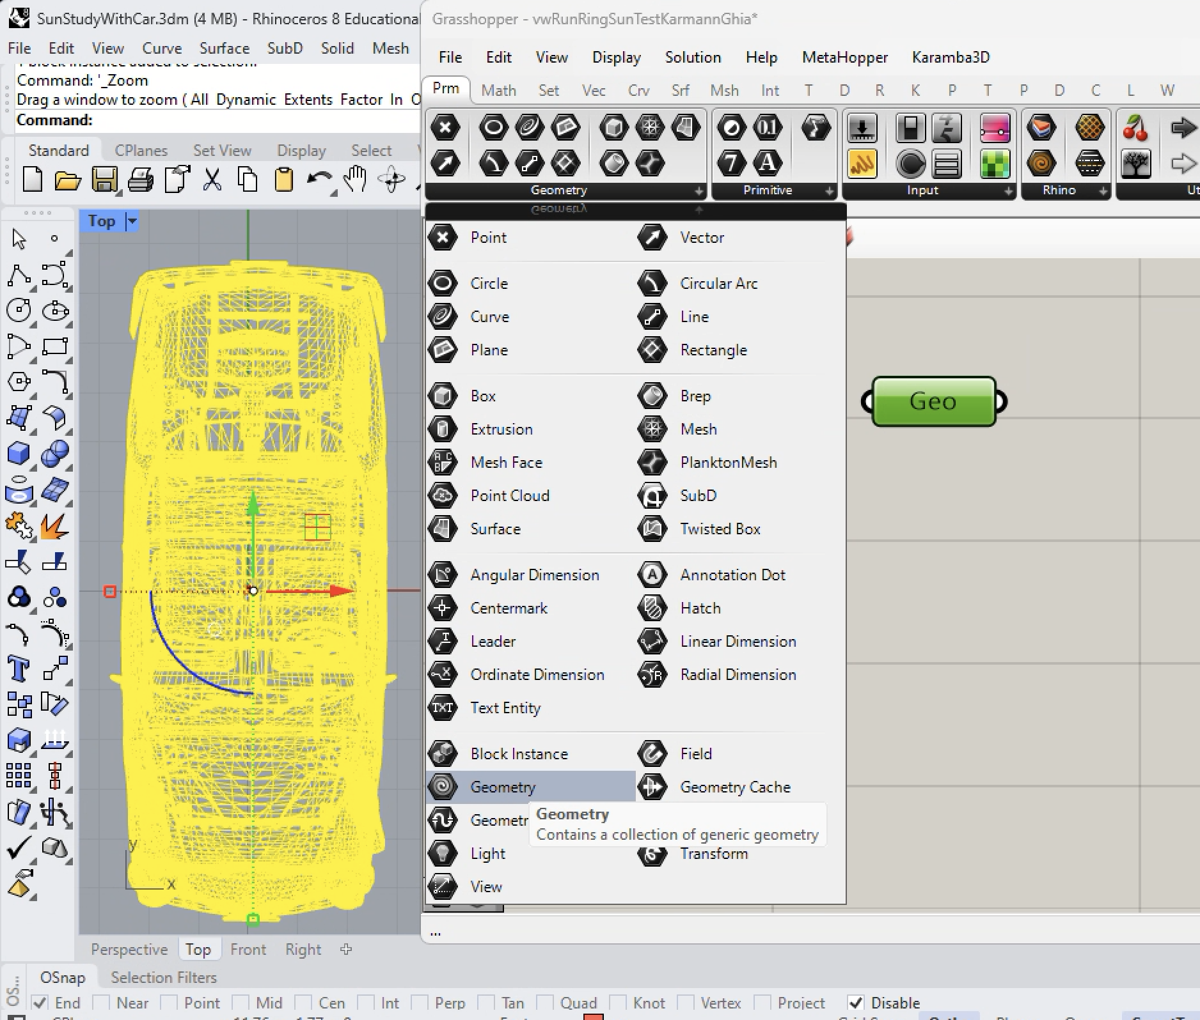
Task: Open the MetaHopper menu
Action: [x=845, y=58]
